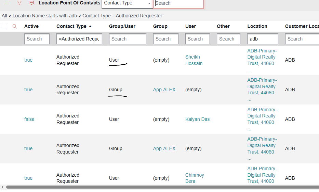This screenshot has width=319, height=192.
Task: Open the first App-ALEX group link
Action: (x=164, y=90)
